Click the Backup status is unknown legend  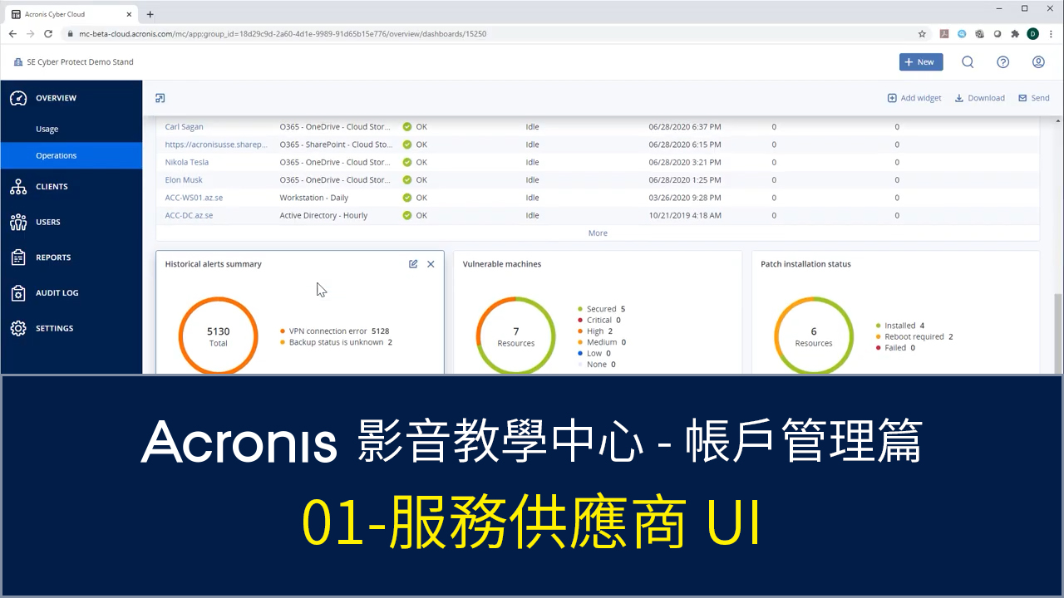coord(336,342)
